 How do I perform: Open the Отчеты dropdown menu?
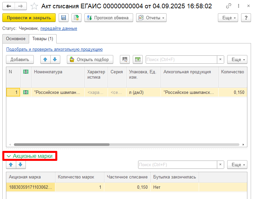(x=151, y=18)
